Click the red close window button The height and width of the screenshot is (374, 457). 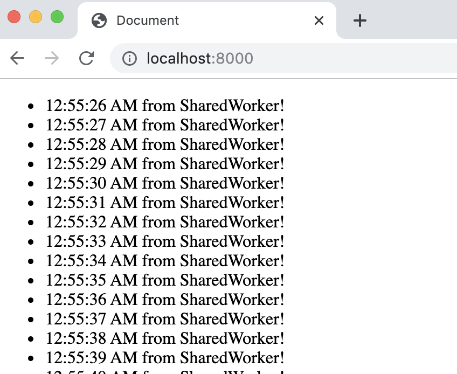pyautogui.click(x=14, y=17)
